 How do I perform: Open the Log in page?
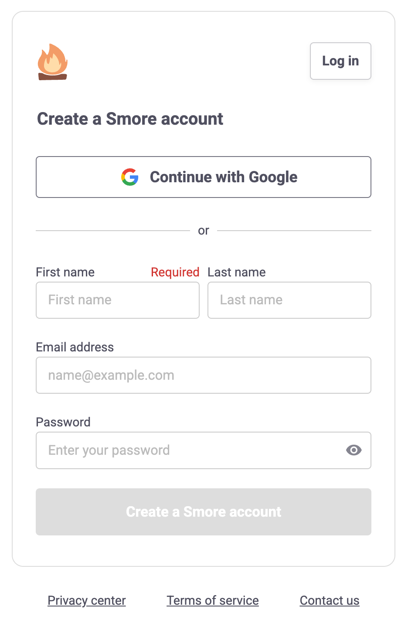click(x=340, y=61)
